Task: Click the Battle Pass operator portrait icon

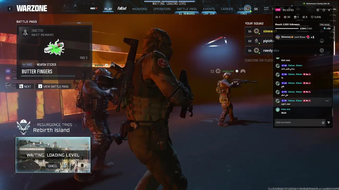Action: coord(25,32)
